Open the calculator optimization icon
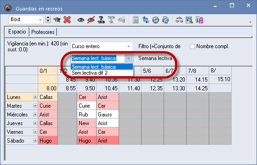 pyautogui.click(x=136, y=20)
